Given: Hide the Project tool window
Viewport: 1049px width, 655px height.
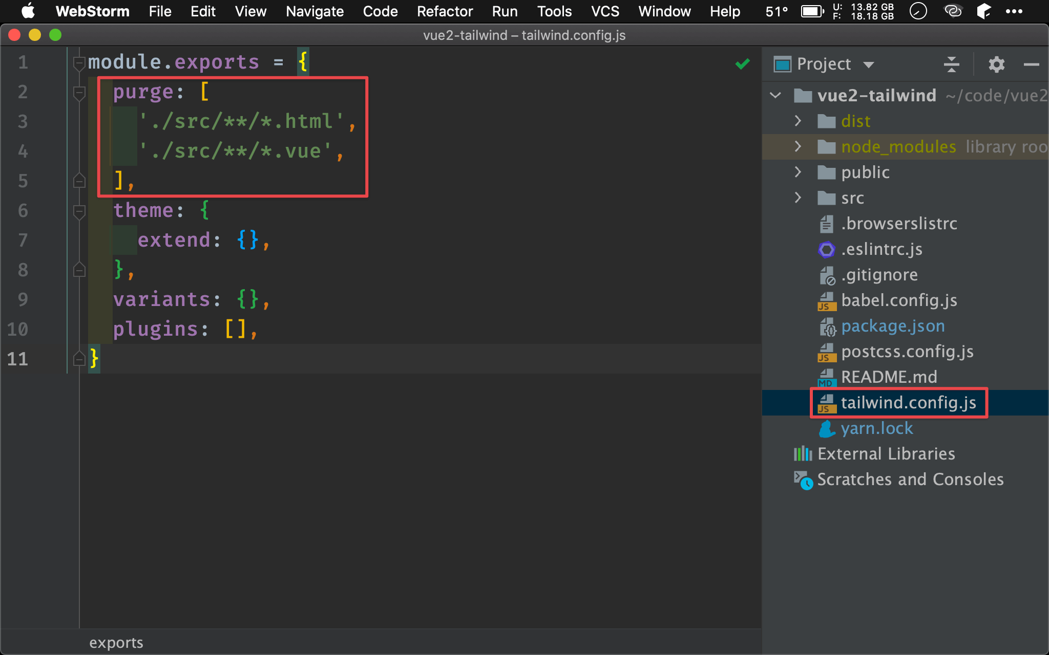Looking at the screenshot, I should coord(1031,64).
